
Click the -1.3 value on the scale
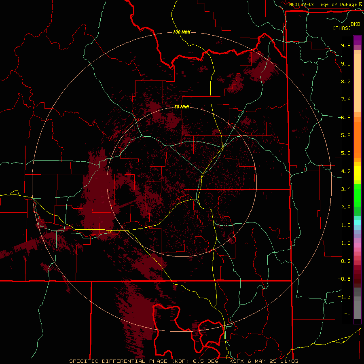pos(344,297)
